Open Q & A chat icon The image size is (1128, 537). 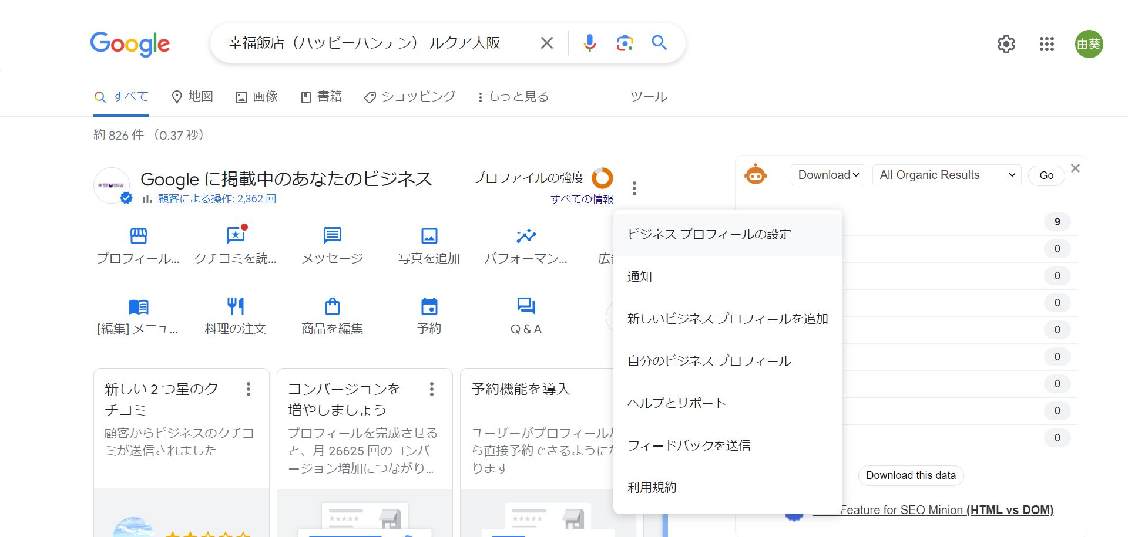pyautogui.click(x=526, y=306)
